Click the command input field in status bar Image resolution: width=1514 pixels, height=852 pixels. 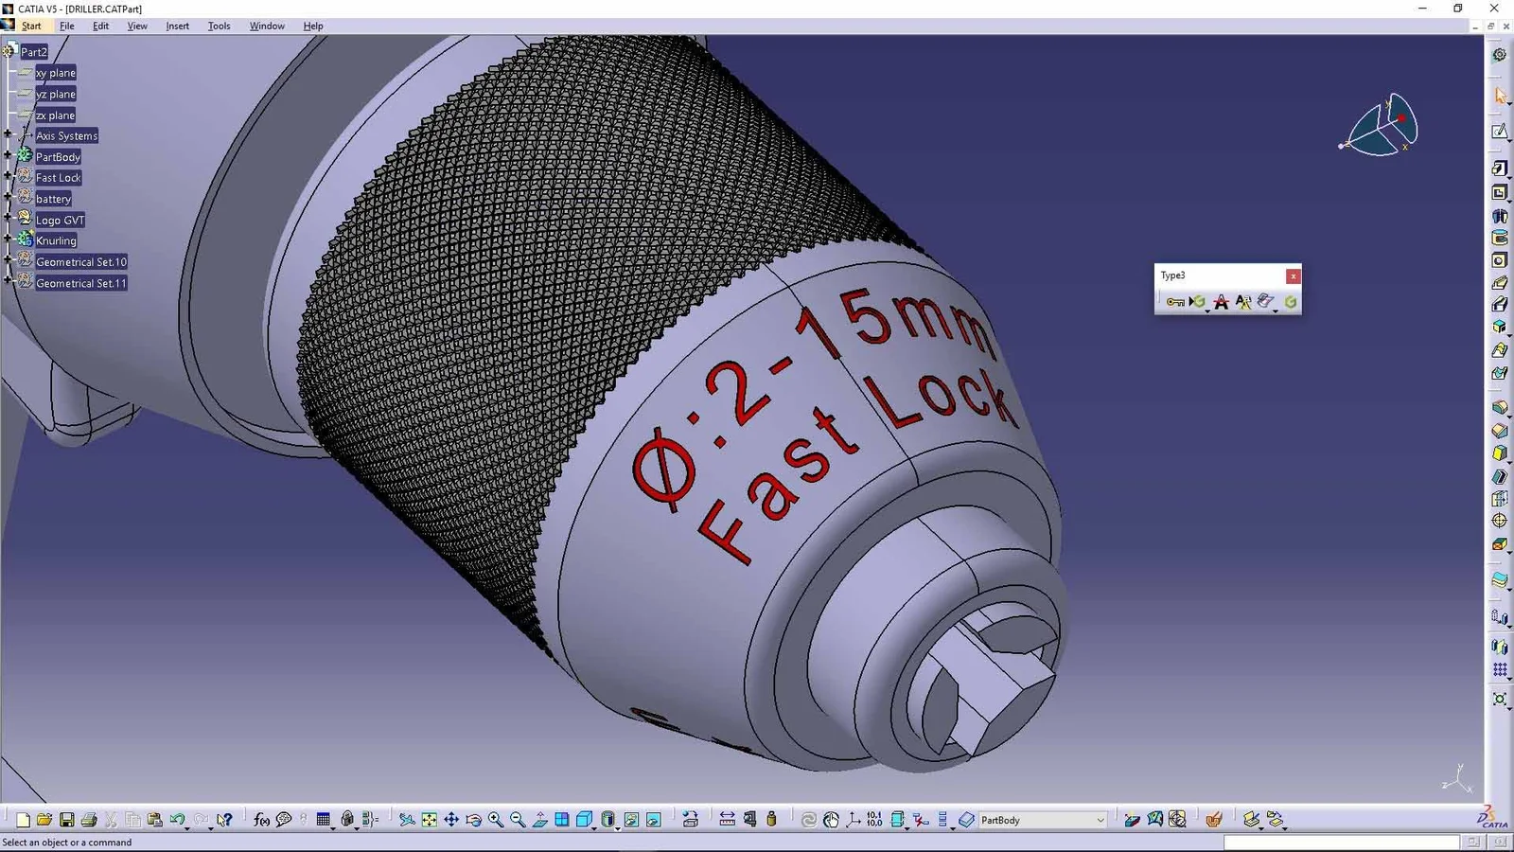coord(1342,842)
